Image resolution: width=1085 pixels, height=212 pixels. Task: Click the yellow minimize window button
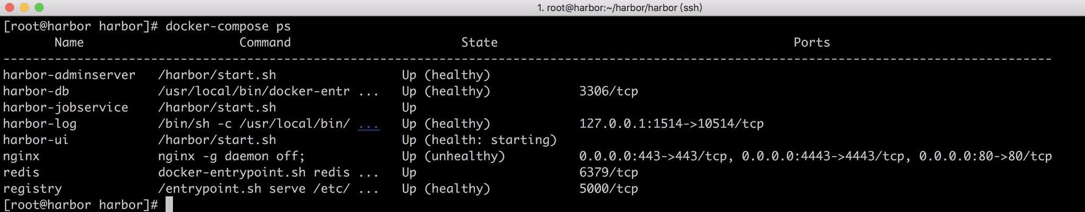(24, 7)
